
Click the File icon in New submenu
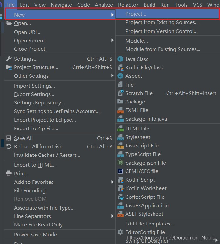pos(120,85)
